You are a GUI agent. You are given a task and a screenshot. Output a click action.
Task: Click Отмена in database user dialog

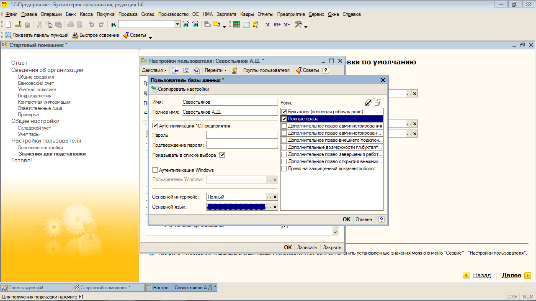coord(364,219)
